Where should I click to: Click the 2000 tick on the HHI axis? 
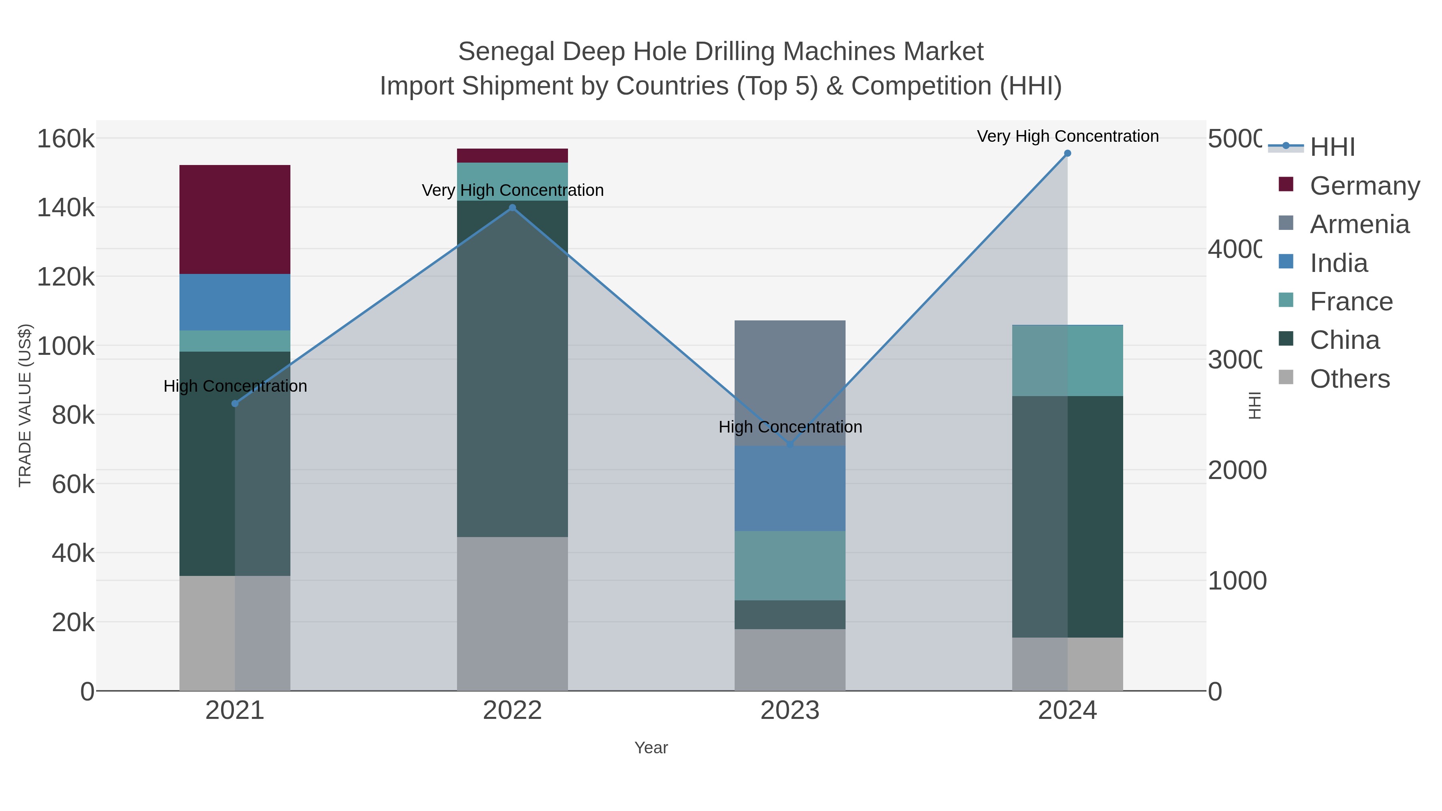pyautogui.click(x=1237, y=470)
